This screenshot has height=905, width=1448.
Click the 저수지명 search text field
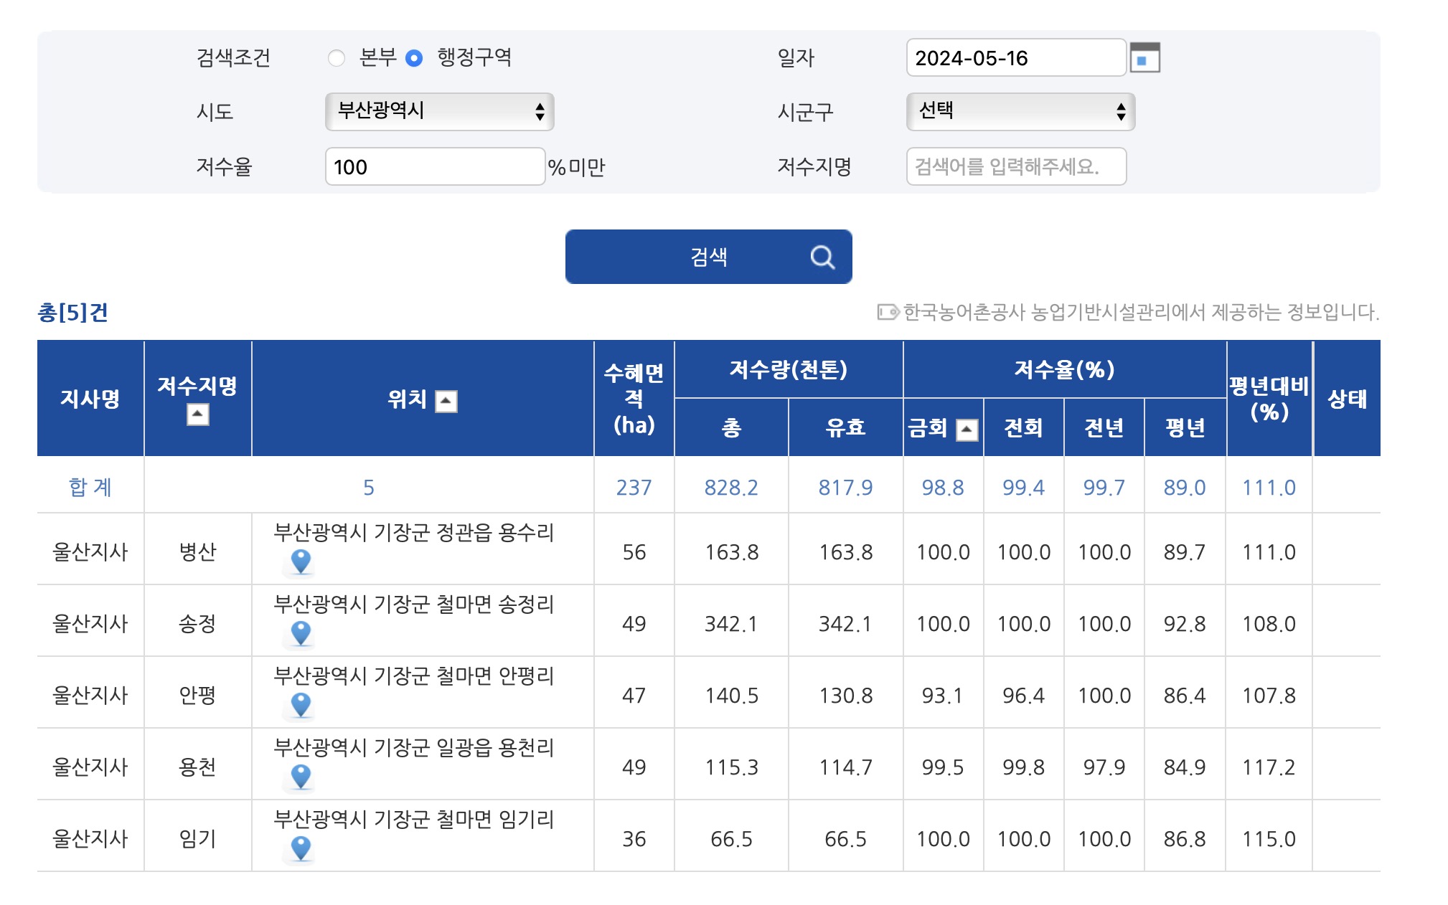1015,166
